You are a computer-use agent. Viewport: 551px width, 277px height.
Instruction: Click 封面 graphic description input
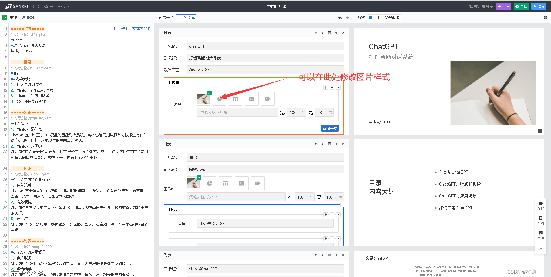click(237, 112)
